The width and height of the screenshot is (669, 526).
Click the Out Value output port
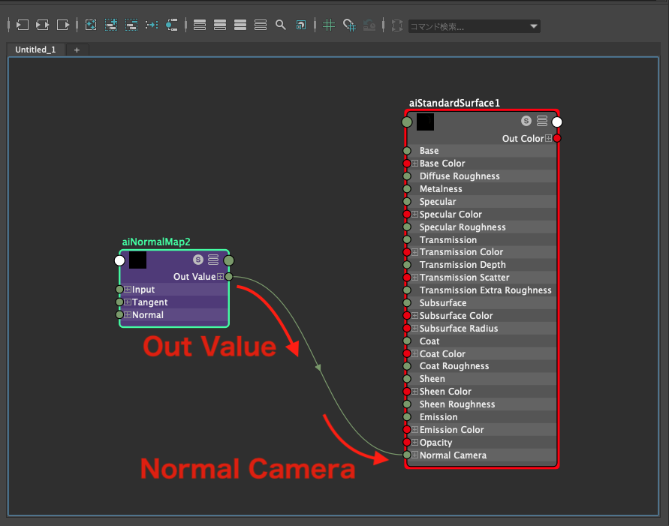pyautogui.click(x=228, y=277)
